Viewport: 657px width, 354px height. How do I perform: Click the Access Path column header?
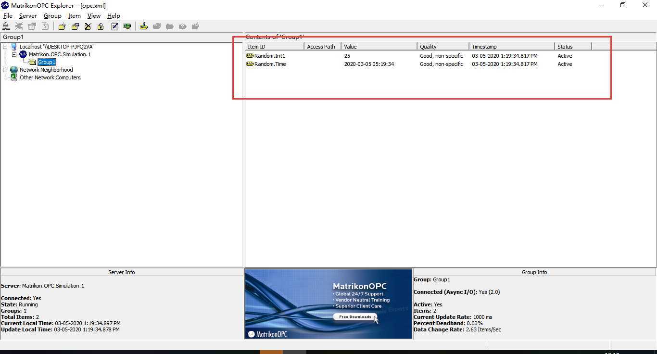(322, 47)
